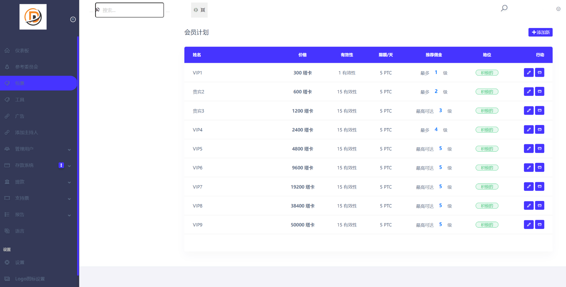Click the 积极的 status badge for VIP5
Viewport: 566px width, 287px height.
487,149
